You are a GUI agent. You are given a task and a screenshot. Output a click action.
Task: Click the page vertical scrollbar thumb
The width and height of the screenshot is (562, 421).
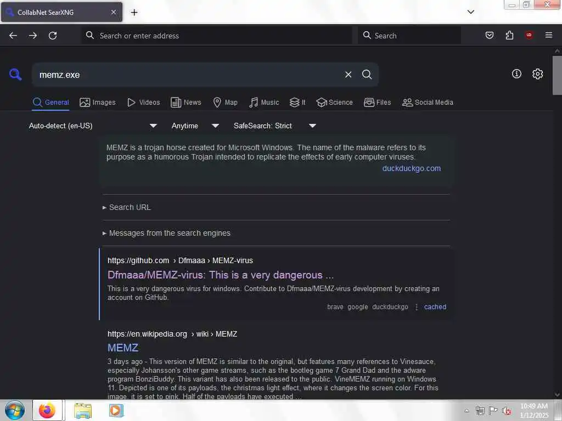[x=557, y=75]
